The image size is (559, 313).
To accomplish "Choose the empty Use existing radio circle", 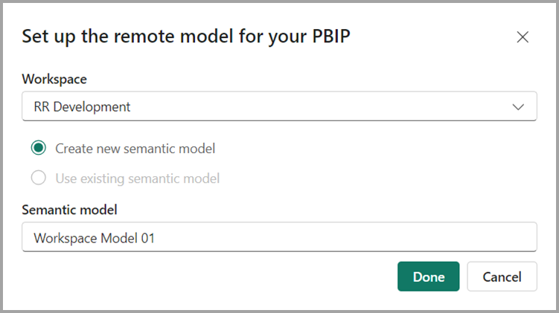I will (39, 178).
